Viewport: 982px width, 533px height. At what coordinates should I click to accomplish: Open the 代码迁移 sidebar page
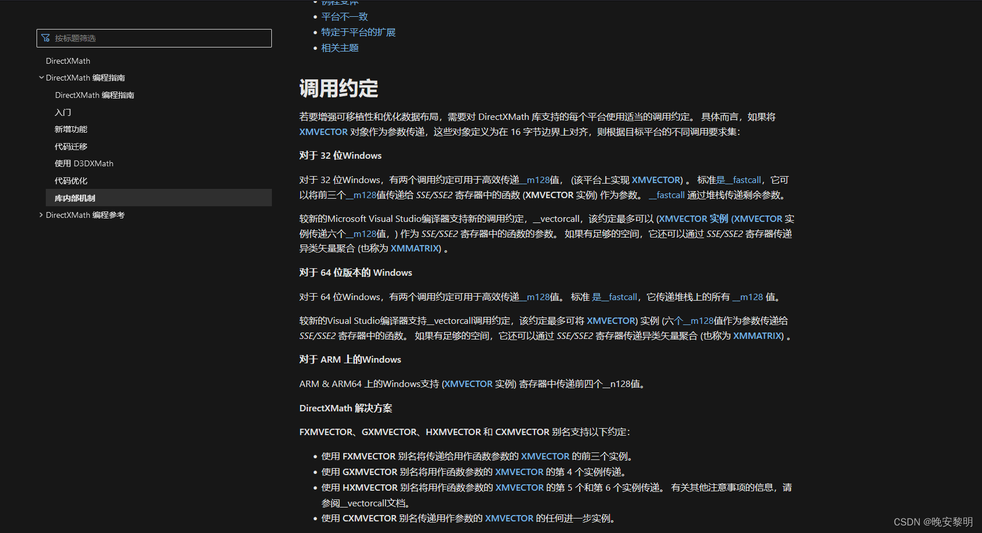[71, 147]
